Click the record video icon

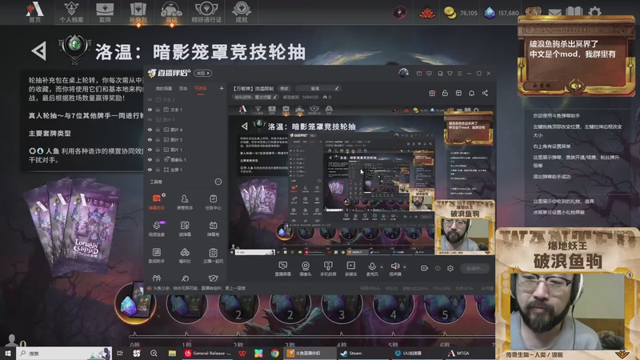[x=425, y=268]
